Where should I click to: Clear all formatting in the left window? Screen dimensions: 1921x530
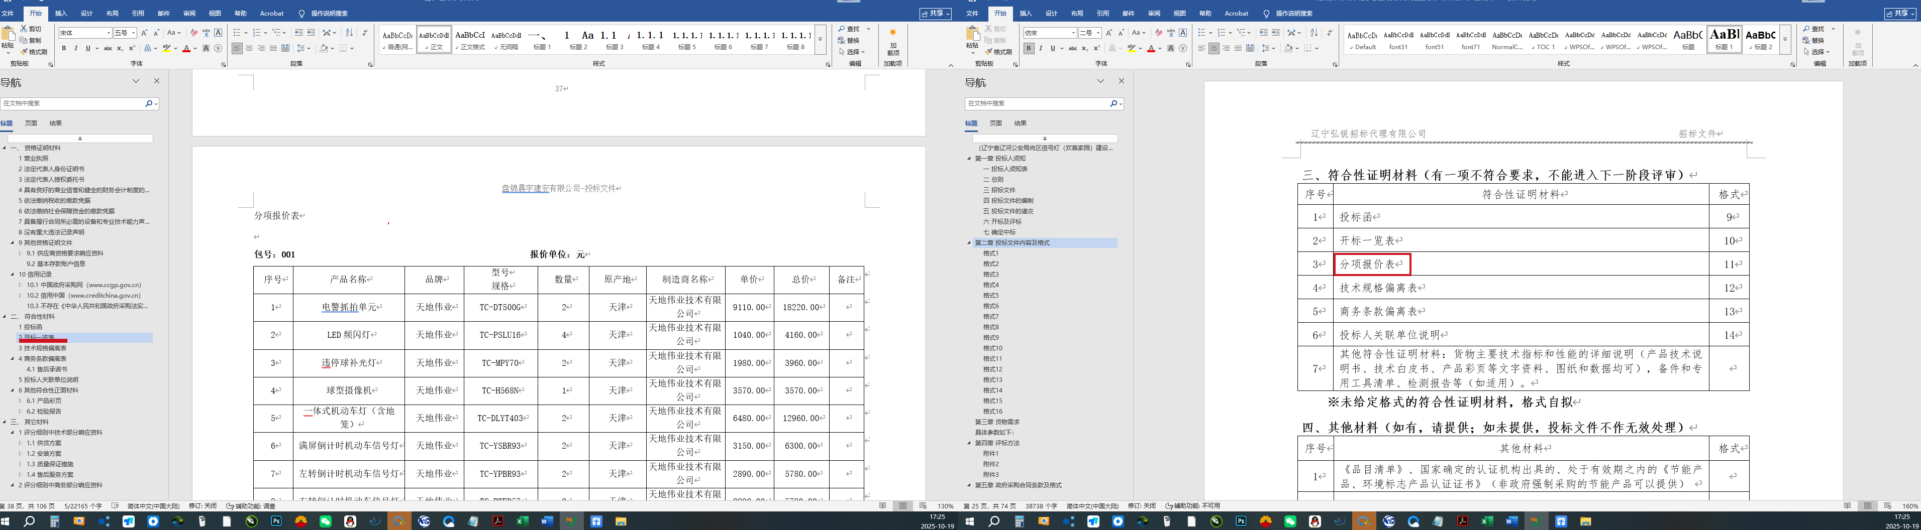tap(194, 33)
